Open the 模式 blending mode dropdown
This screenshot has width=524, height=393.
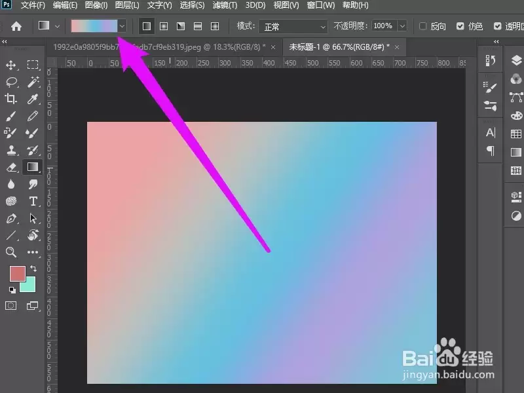pos(293,26)
